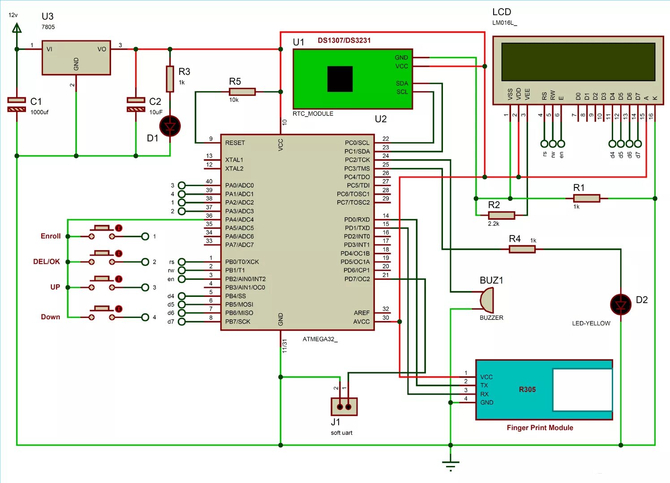Image resolution: width=670 pixels, height=483 pixels.
Task: Click the 7805 voltage regulator U3 symbol
Action: tap(76, 57)
